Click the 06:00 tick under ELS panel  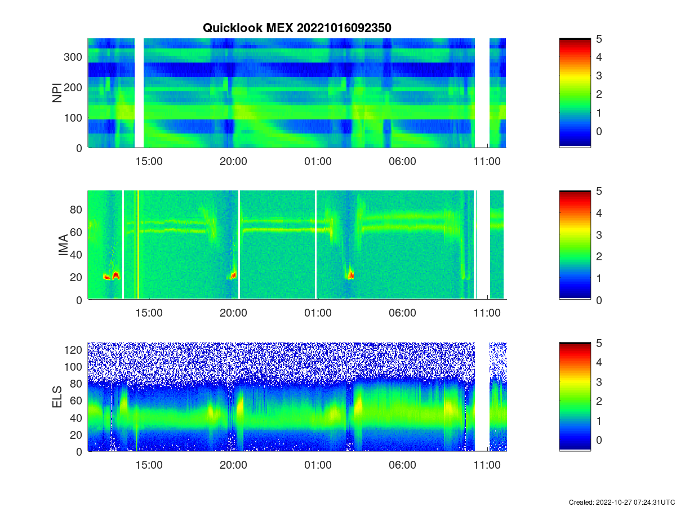[x=403, y=465]
